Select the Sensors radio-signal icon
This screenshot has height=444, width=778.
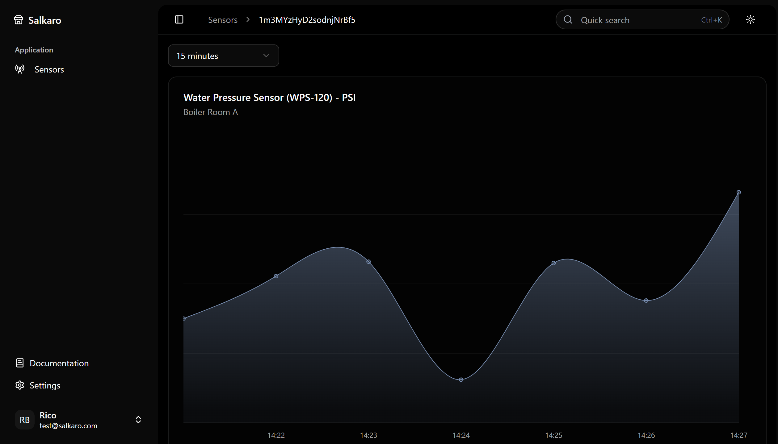[19, 69]
